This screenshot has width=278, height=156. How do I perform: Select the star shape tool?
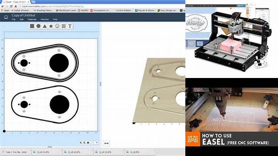click(51, 26)
